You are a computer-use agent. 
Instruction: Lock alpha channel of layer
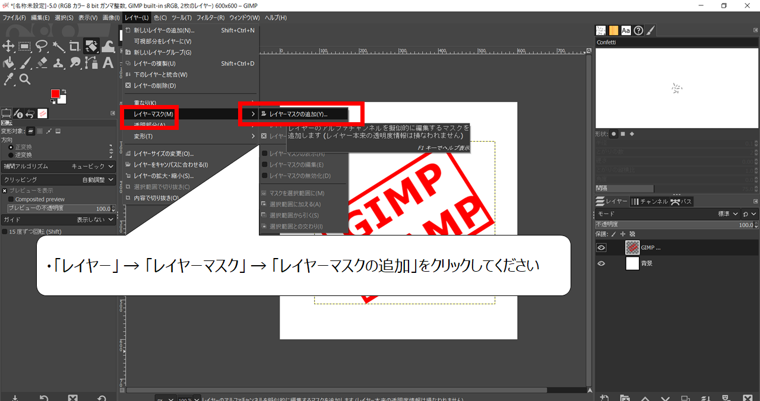(x=632, y=234)
